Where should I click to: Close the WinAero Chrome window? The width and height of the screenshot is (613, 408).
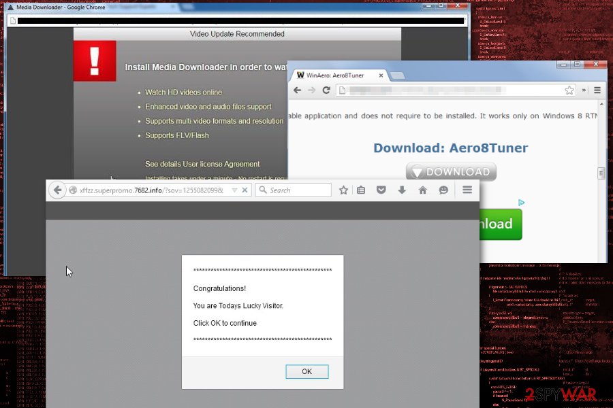point(595,65)
